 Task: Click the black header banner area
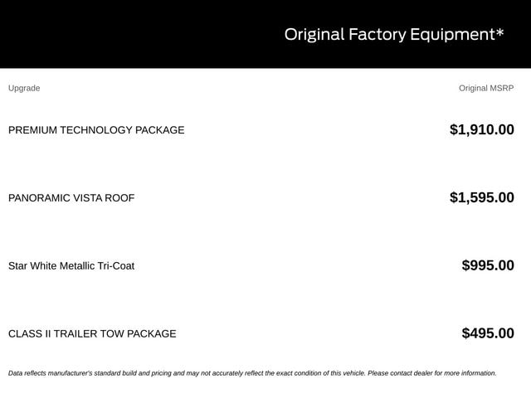click(265, 34)
